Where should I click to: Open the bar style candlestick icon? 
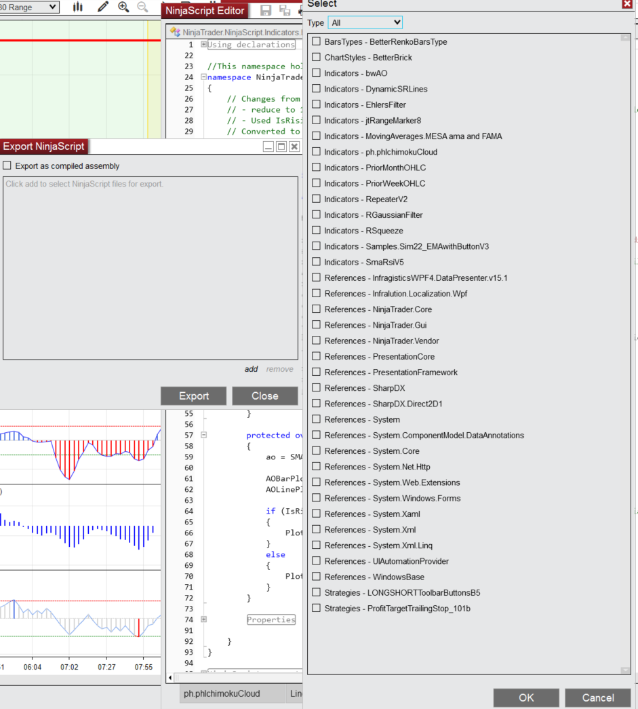click(x=78, y=6)
